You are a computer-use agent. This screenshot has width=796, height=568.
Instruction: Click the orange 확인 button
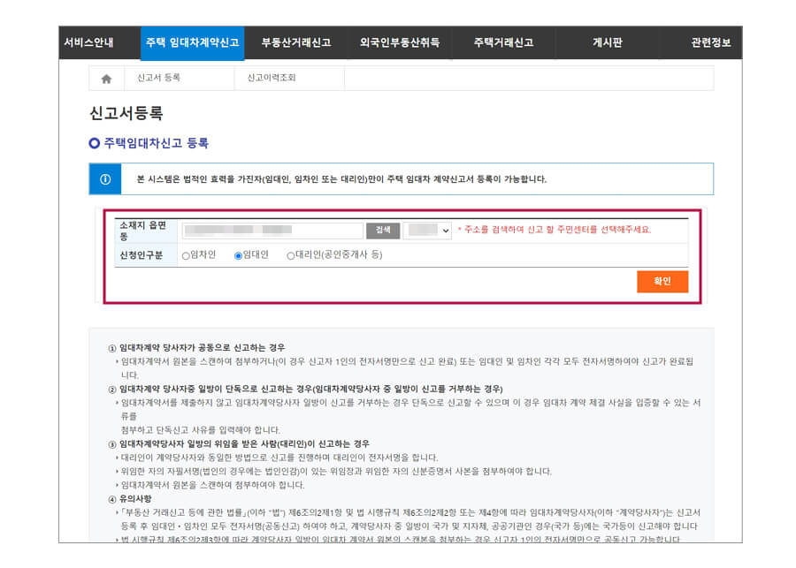pos(662,282)
